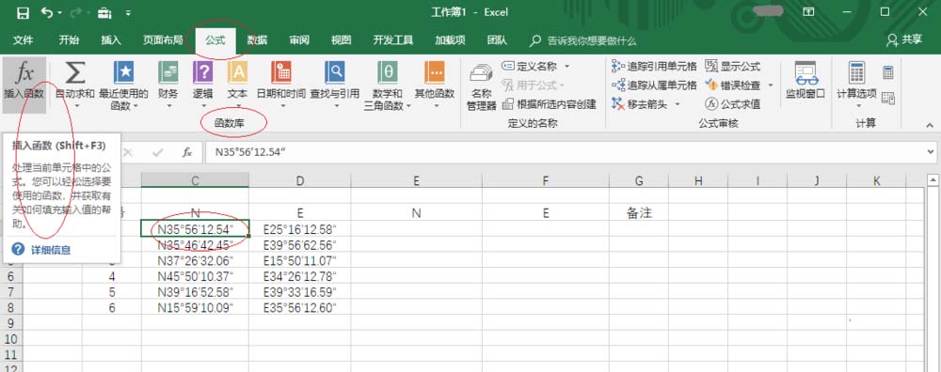Image resolution: width=941 pixels, height=372 pixels.
Task: Switch to the Team (团队) tab
Action: [497, 40]
